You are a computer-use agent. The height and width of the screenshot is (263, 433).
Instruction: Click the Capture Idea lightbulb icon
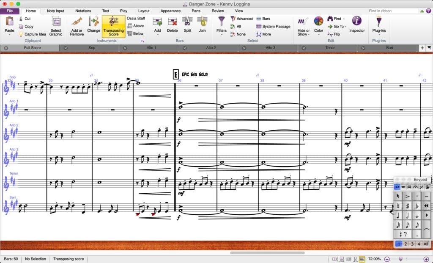(x=21, y=34)
